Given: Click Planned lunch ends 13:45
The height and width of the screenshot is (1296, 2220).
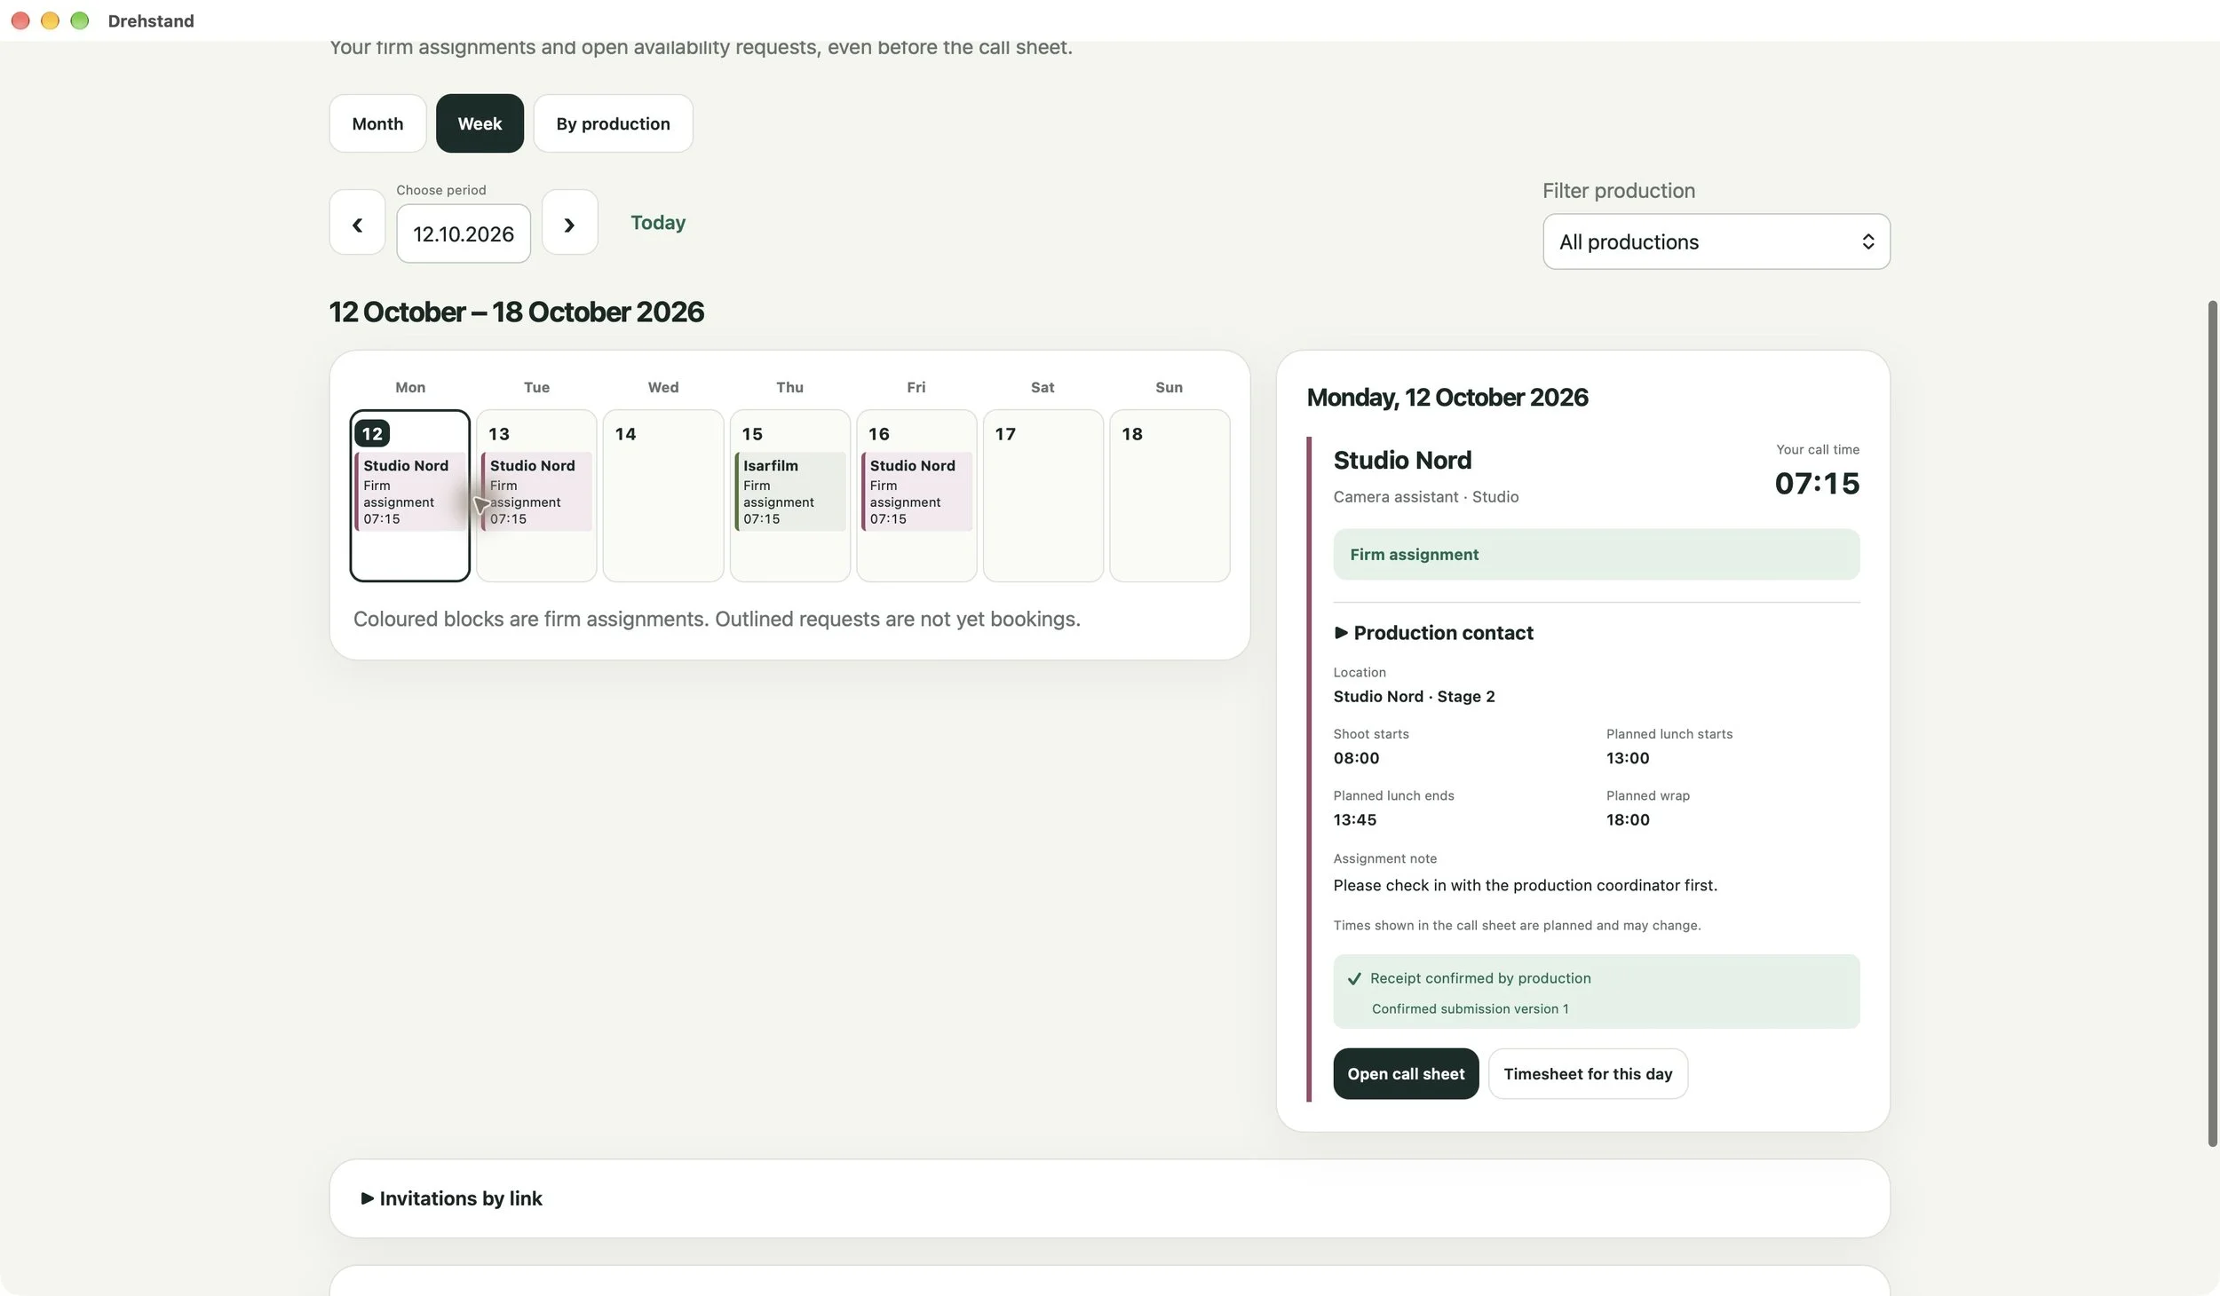Looking at the screenshot, I should pyautogui.click(x=1355, y=820).
